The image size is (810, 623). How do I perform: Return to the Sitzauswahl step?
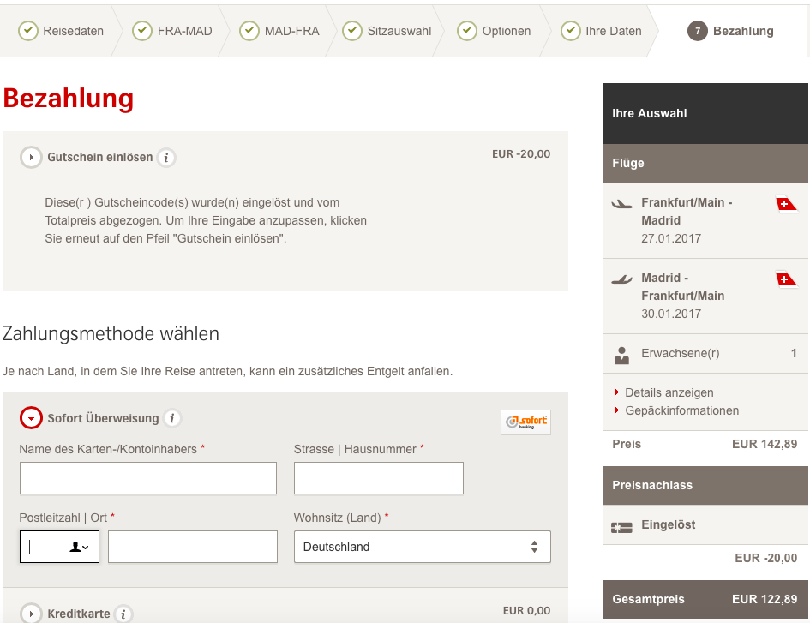[387, 31]
